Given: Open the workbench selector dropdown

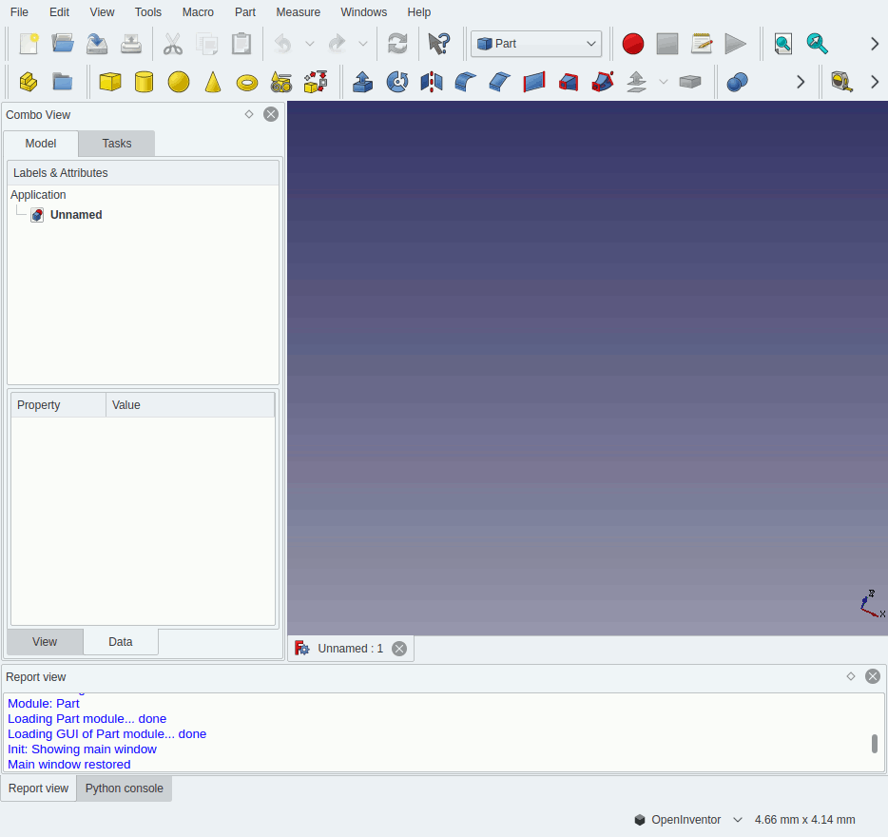Looking at the screenshot, I should pos(535,43).
